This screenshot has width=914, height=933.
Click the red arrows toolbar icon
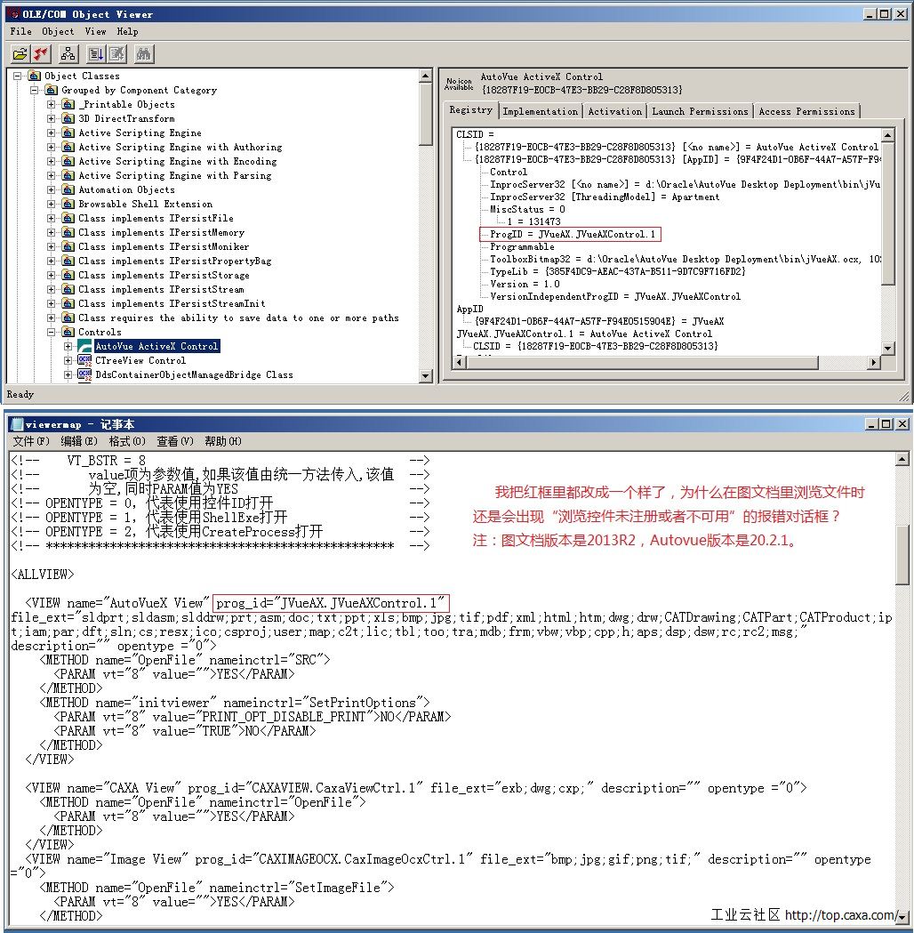coord(41,54)
